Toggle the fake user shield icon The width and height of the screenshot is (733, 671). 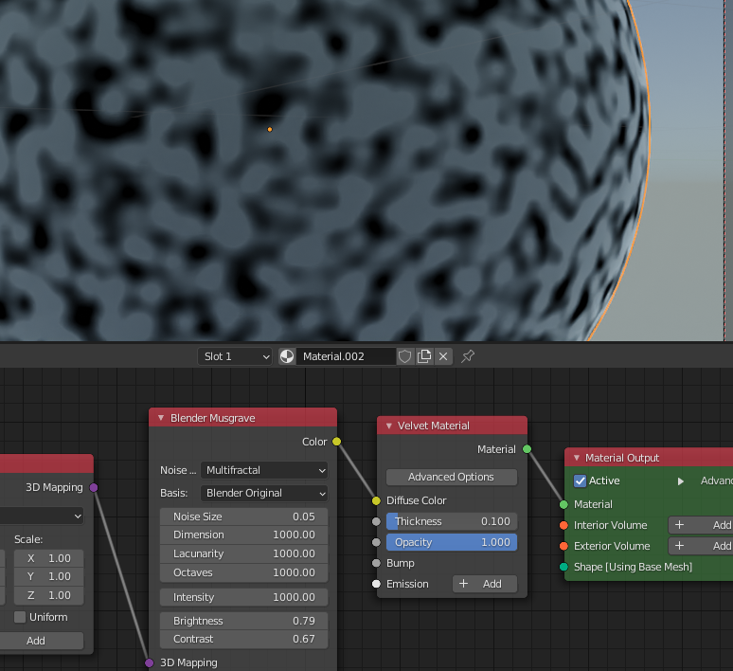[405, 356]
